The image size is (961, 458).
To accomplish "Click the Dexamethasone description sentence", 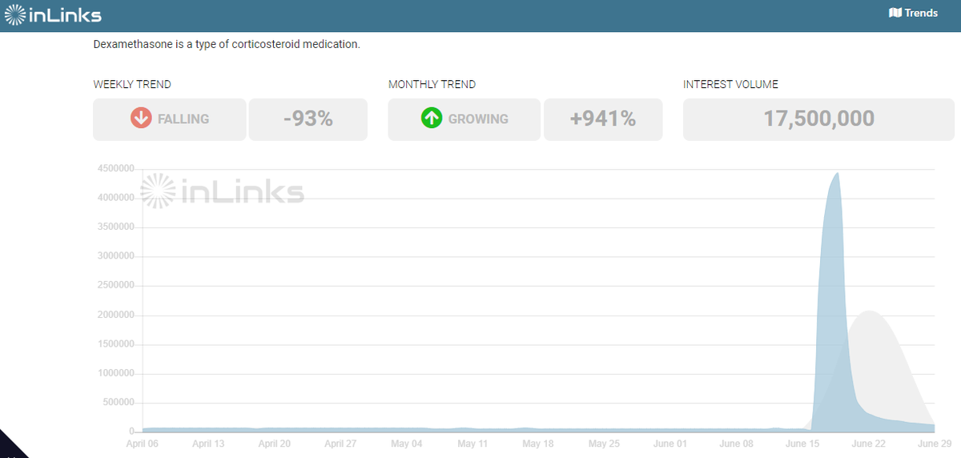I will coord(227,44).
